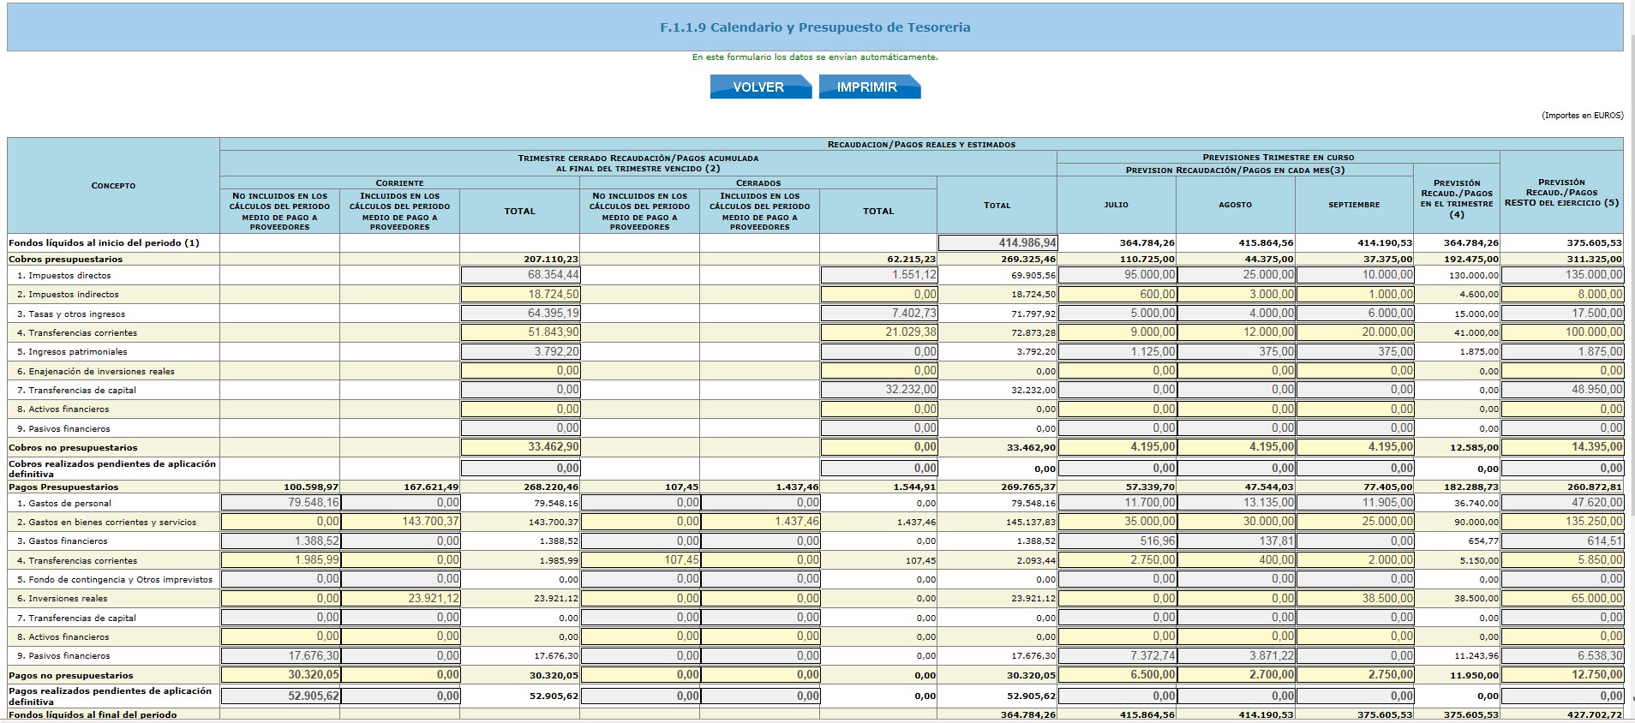1635x723 pixels.
Task: Edit Transferencias corrientes cerrados field 107,45
Action: (641, 560)
